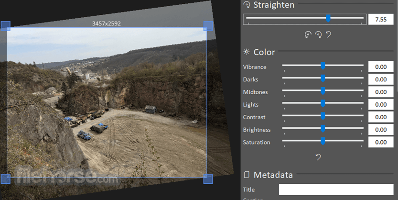Click the Midtones label
The height and width of the screenshot is (200, 398).
[x=255, y=92]
